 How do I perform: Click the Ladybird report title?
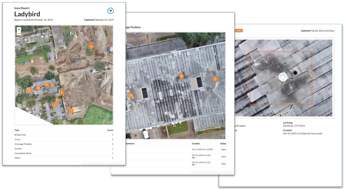tap(27, 14)
